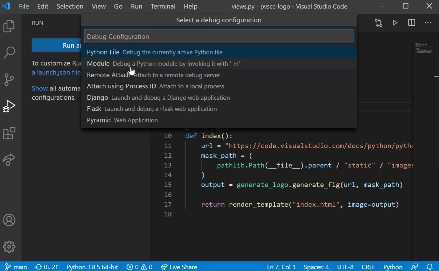This screenshot has width=439, height=271.
Task: Click the notifications bell in status bar
Action: click(430, 267)
